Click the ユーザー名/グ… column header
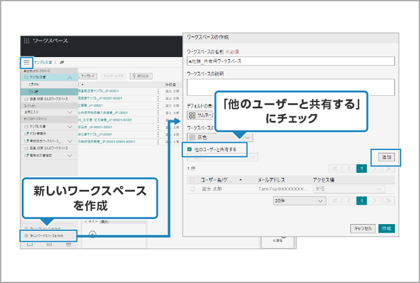Viewport: 420px width, 283px height. click(x=216, y=180)
